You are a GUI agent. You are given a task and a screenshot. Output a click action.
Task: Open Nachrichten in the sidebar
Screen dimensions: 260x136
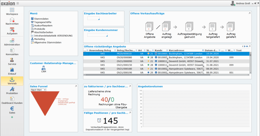12,20
